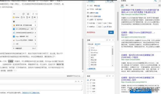Click the category list scroll-down arrow

112,66
